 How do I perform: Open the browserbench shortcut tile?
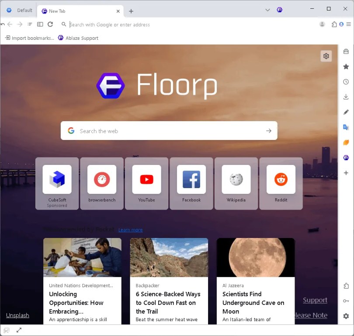click(x=102, y=183)
